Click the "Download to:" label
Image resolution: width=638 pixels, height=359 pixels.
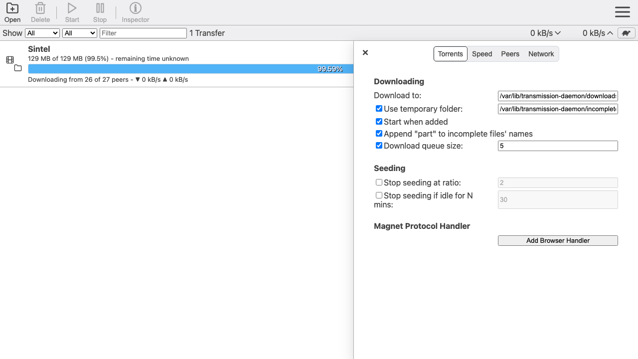coord(397,95)
